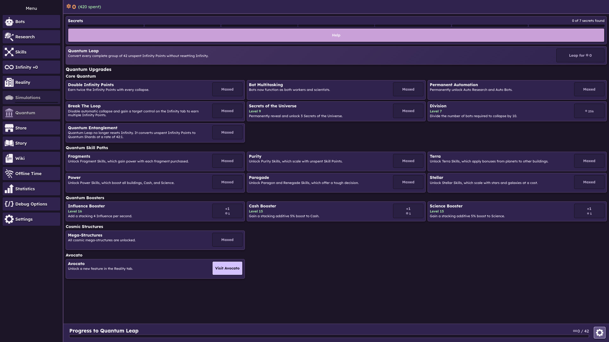Open the Settings gear icon in menu

[x=9, y=219]
